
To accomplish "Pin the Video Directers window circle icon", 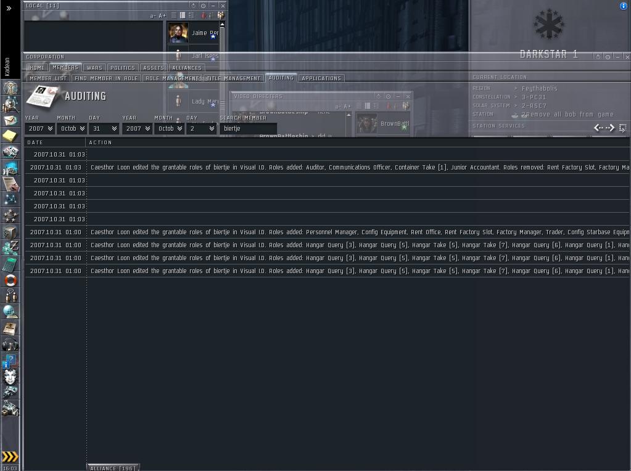I will tap(388, 97).
